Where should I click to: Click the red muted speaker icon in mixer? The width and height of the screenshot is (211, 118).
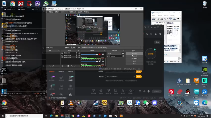[100, 55]
